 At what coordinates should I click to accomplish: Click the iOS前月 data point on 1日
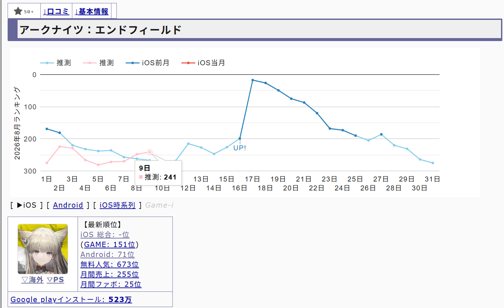click(x=47, y=129)
